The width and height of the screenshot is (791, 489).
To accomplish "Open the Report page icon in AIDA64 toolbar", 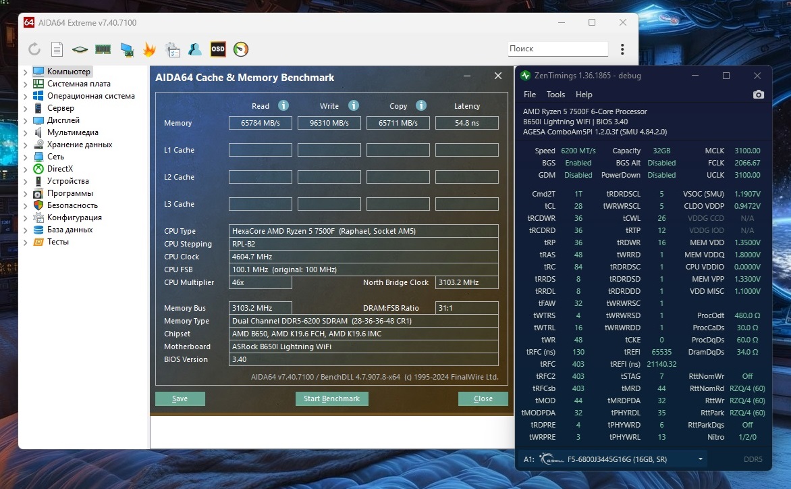I will [57, 49].
